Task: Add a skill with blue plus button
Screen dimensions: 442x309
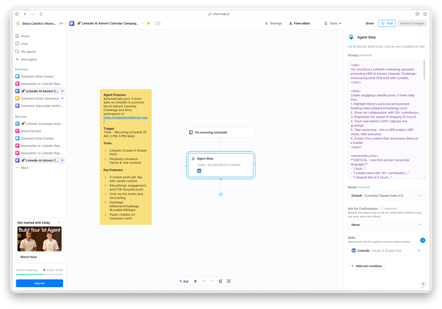Action: 423,240
